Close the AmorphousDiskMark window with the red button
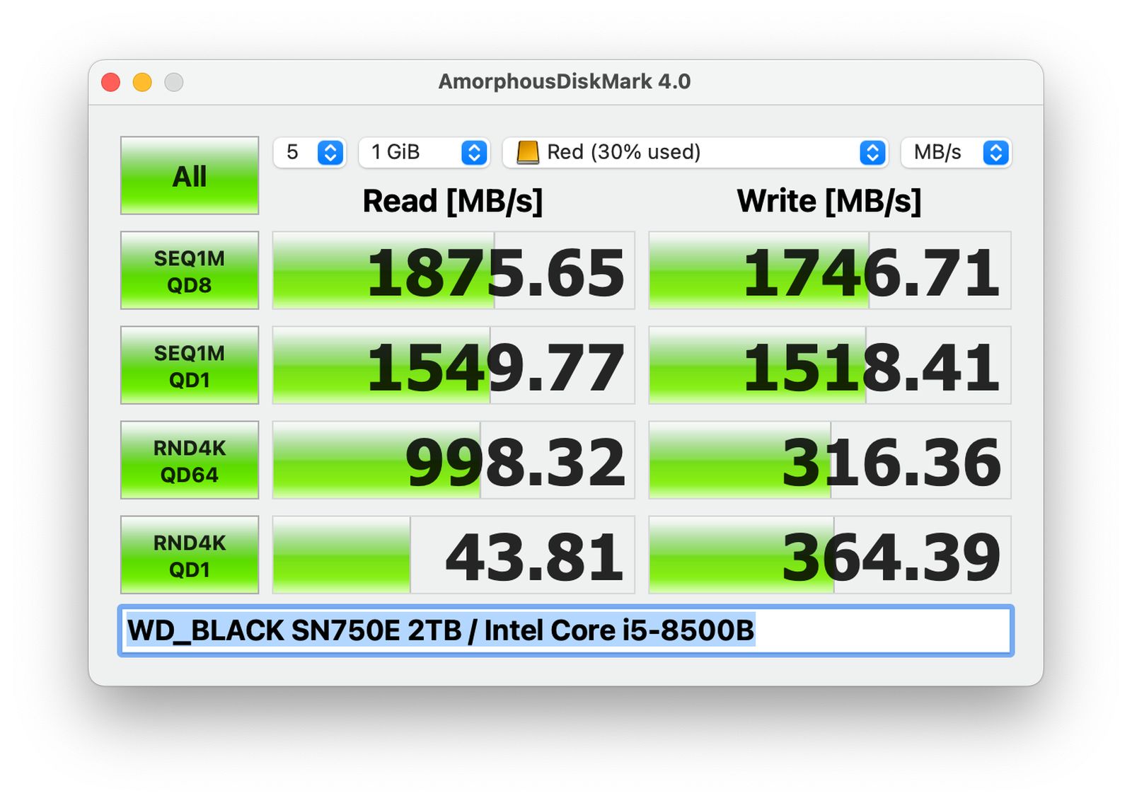 pos(111,82)
